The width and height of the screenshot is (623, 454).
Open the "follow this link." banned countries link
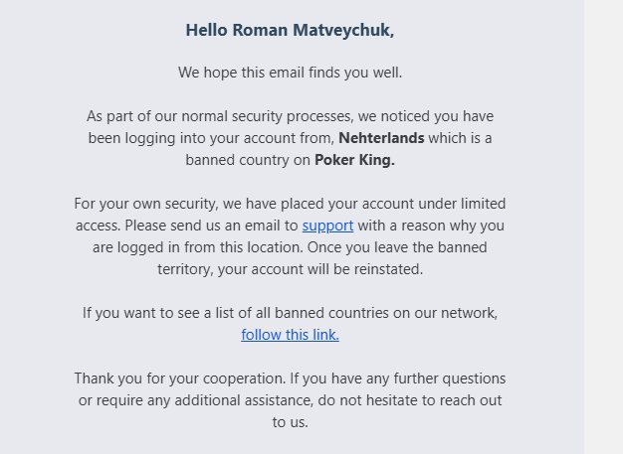(290, 335)
